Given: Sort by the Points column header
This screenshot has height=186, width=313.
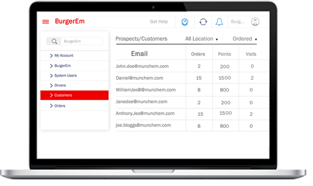Looking at the screenshot, I should click(x=224, y=54).
